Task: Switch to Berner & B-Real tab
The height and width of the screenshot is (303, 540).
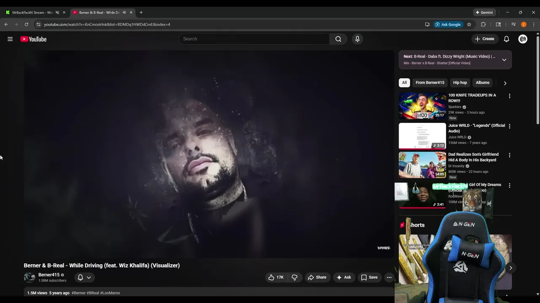Action: click(x=100, y=12)
